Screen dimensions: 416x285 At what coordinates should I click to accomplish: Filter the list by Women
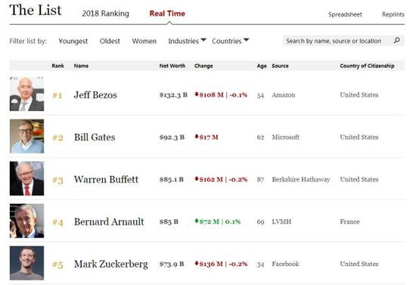point(144,41)
